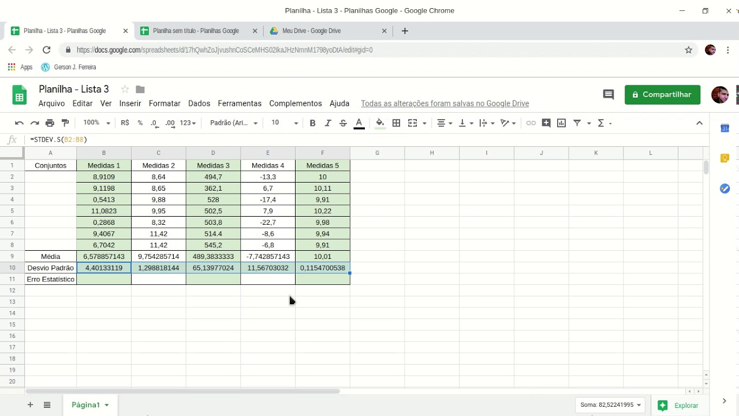Open new Chrome tab
Viewport: 739px width, 416px height.
pos(405,31)
